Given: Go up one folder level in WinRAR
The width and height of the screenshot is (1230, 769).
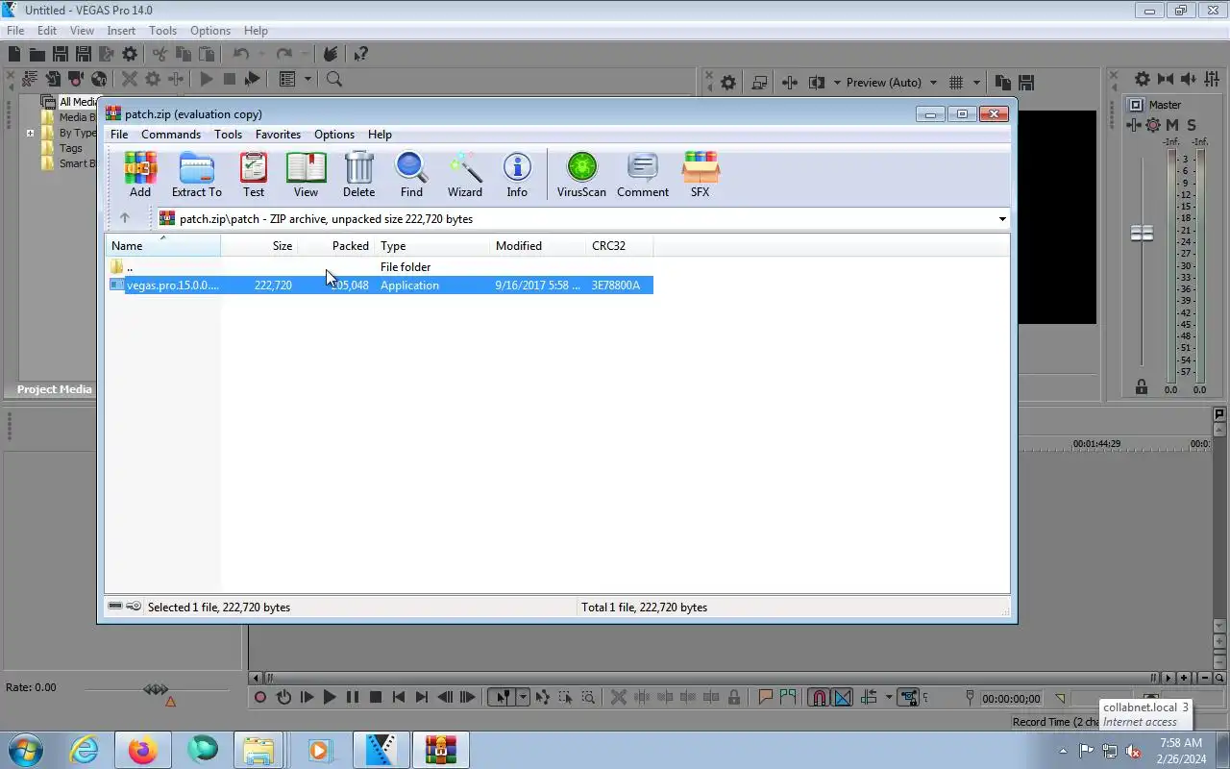Looking at the screenshot, I should [x=124, y=218].
